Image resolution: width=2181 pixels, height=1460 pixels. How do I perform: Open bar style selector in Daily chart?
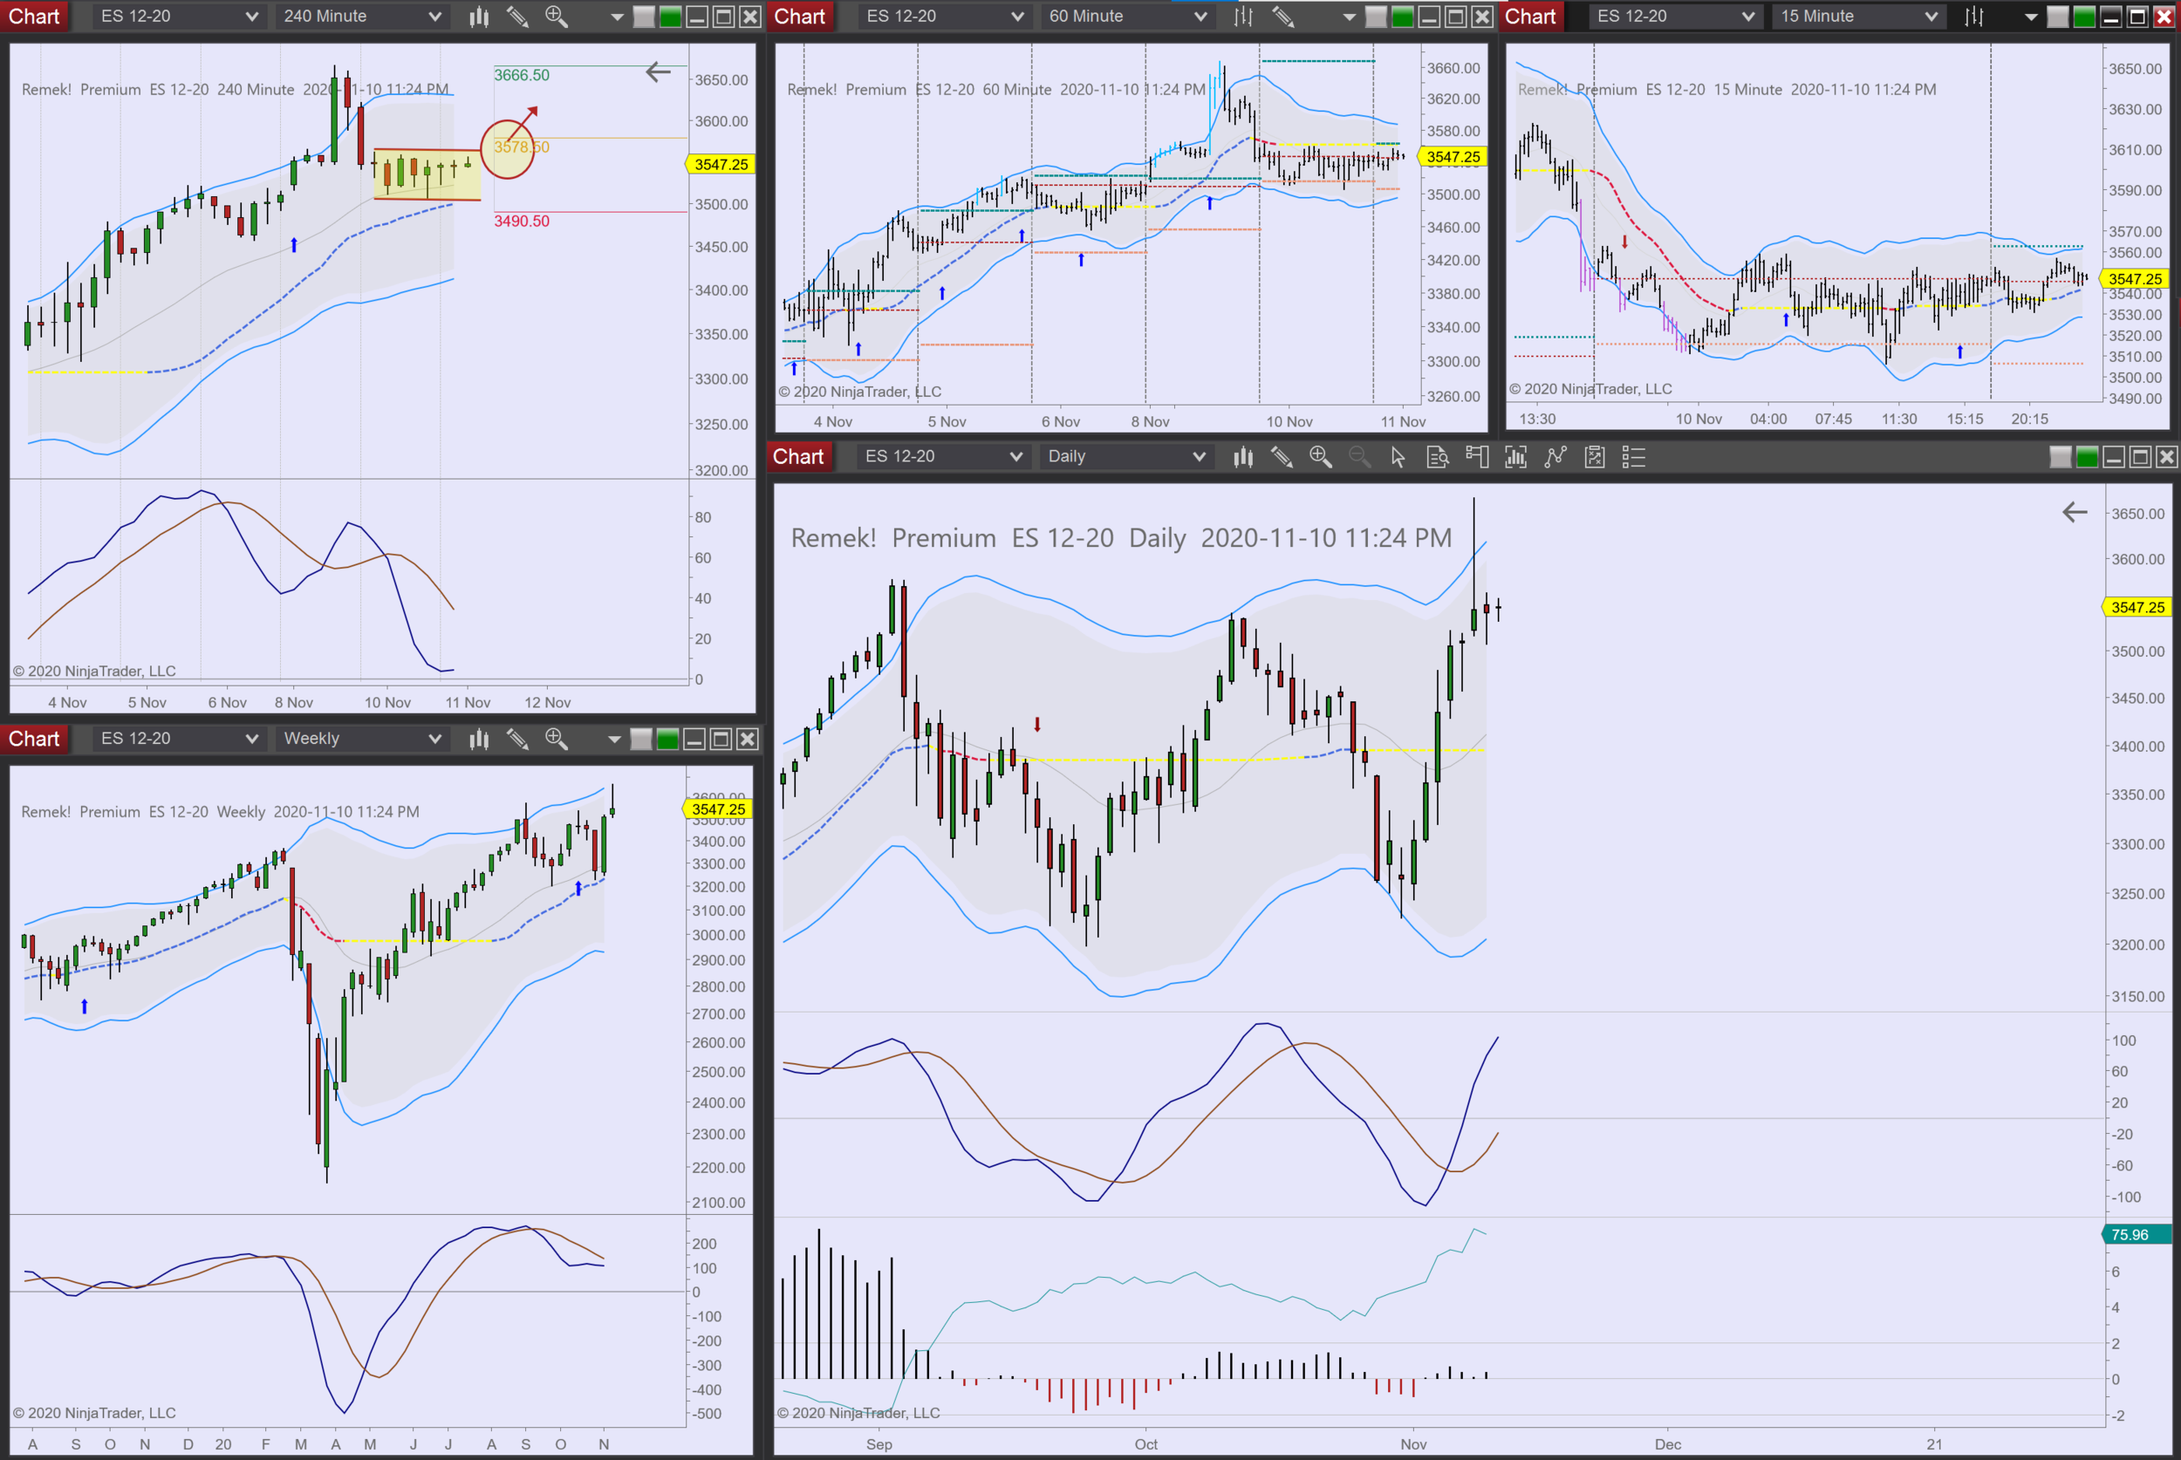pos(1242,457)
